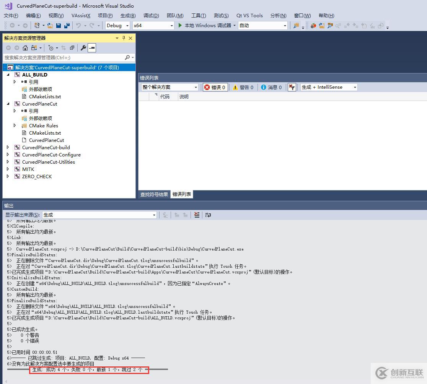The width and height of the screenshot is (427, 384).
Task: Collapse the CurvedPlaneCut project node
Action: (8, 104)
